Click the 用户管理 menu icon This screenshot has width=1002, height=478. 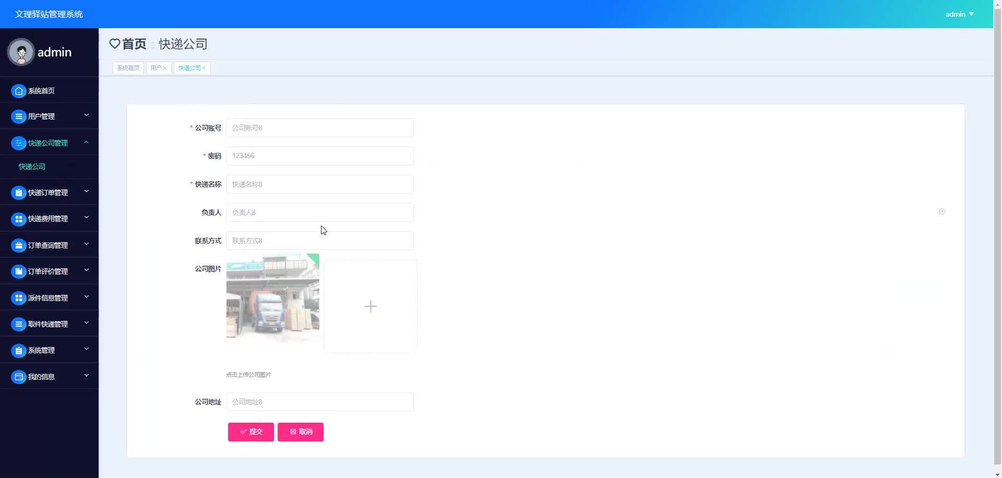click(19, 116)
